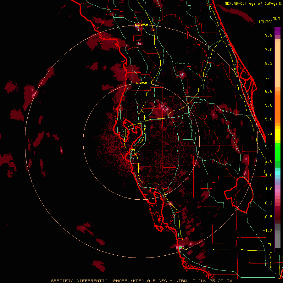Click the 1.0 scale value
Image resolution: width=283 pixels, height=283 pixels.
[269, 189]
